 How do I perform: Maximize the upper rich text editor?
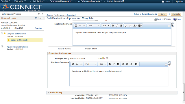click(x=76, y=26)
